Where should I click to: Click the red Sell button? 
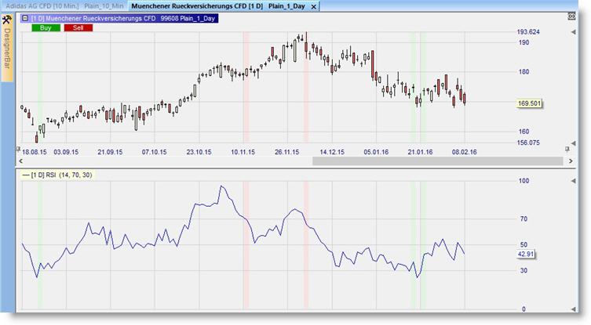tap(78, 27)
